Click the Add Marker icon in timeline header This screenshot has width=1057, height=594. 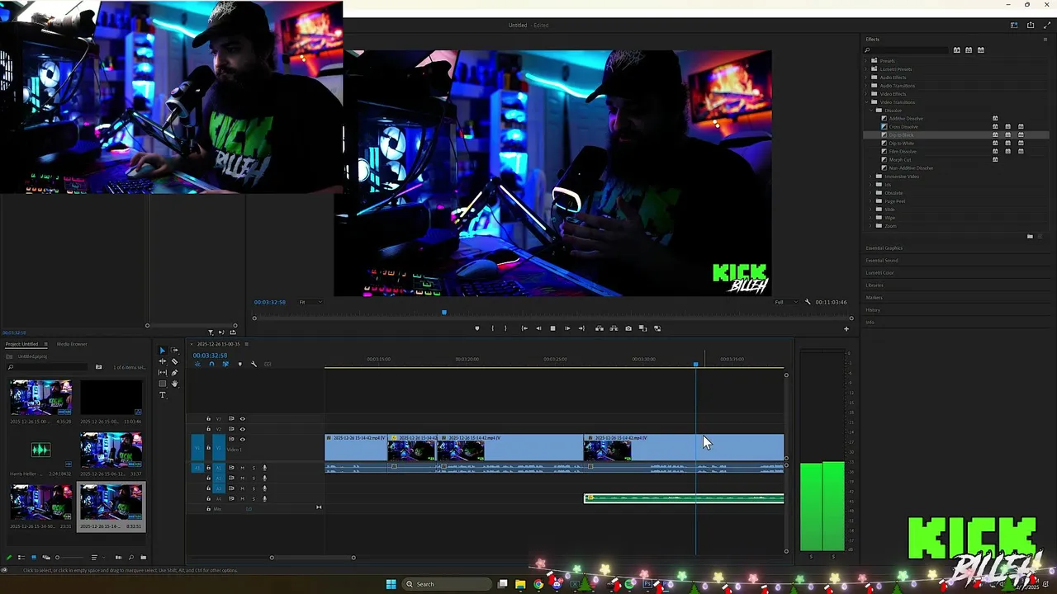click(x=240, y=364)
